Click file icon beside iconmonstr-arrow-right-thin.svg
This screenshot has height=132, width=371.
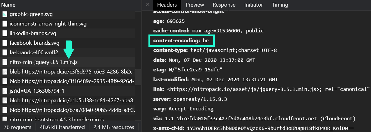point(5,24)
